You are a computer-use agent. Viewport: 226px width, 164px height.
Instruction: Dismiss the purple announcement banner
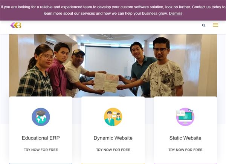[176, 14]
